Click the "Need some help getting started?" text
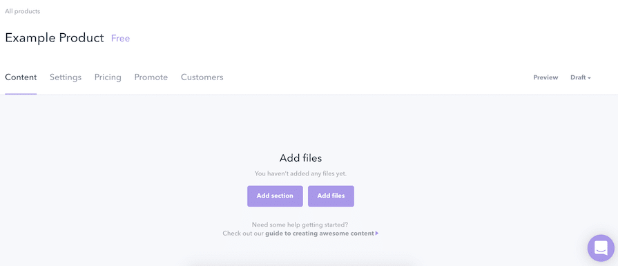 300,225
